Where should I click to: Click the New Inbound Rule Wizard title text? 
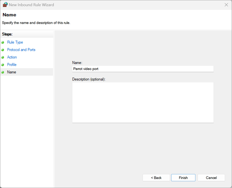31,5
